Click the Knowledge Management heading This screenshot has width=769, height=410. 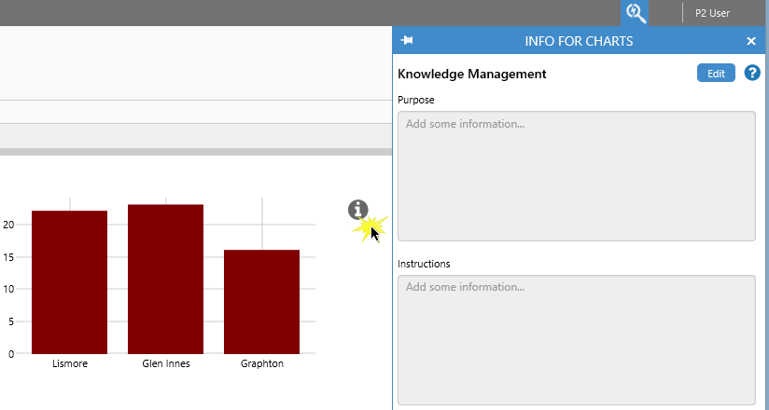pos(471,74)
